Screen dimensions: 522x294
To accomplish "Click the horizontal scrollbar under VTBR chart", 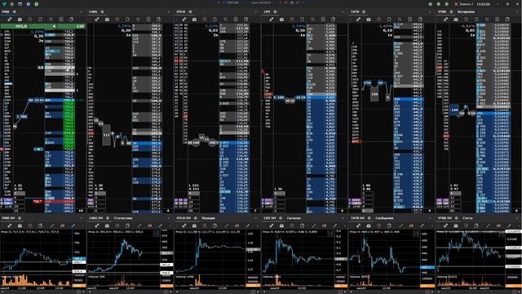I will click(x=479, y=292).
